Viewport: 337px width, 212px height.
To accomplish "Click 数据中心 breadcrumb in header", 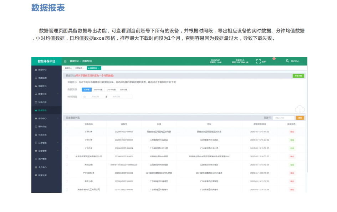I will (75, 61).
